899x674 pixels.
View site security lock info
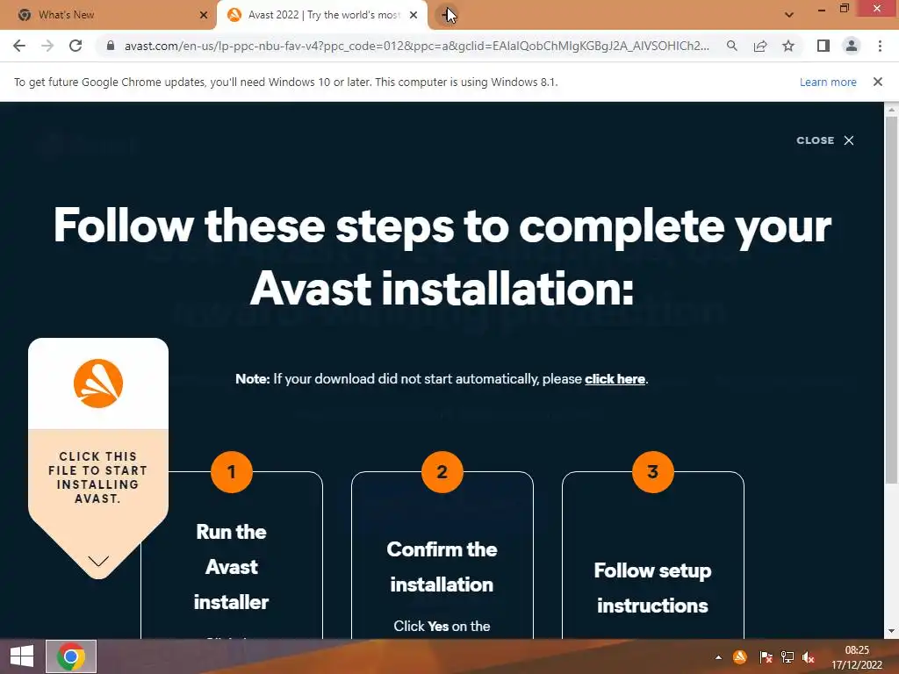[110, 46]
